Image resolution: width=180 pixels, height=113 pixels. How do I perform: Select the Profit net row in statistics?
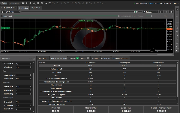(107, 66)
